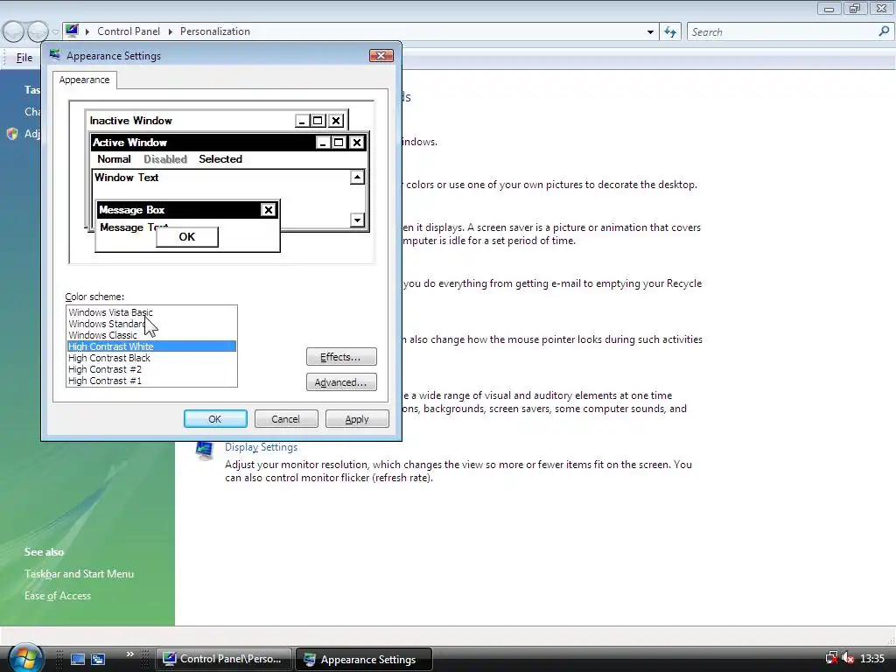Click the Search input field

(x=781, y=32)
